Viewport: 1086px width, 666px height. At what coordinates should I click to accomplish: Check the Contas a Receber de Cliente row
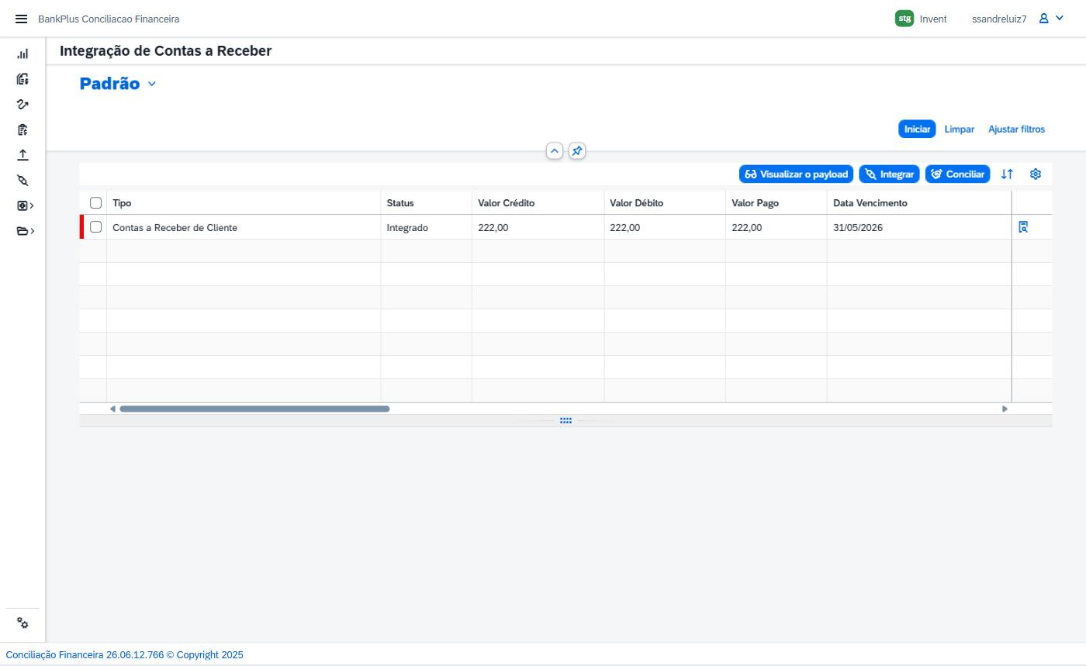(96, 227)
